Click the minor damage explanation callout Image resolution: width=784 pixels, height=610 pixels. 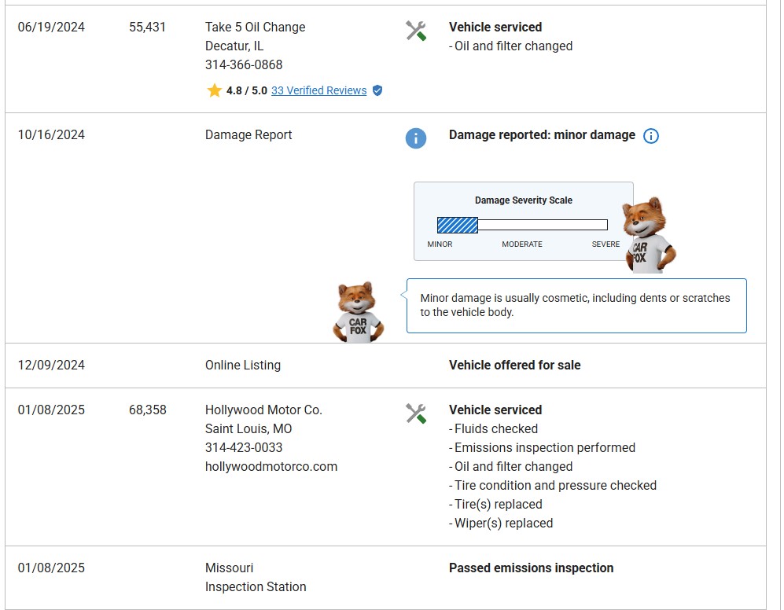(576, 306)
